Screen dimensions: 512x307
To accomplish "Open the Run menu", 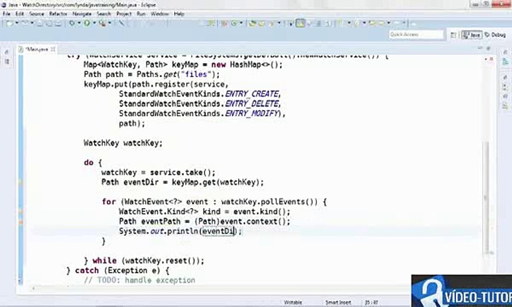I will pyautogui.click(x=141, y=14).
